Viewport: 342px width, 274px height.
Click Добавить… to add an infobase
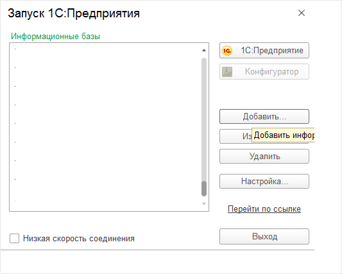click(264, 117)
